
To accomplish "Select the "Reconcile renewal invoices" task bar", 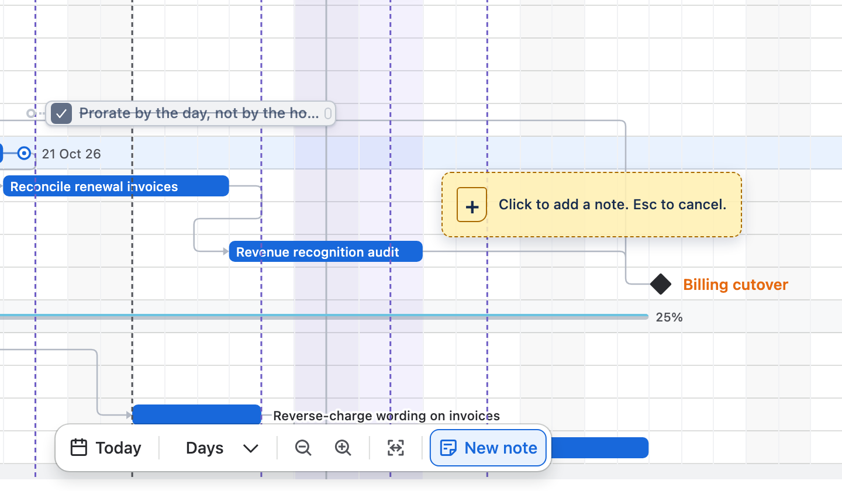I will pyautogui.click(x=116, y=186).
